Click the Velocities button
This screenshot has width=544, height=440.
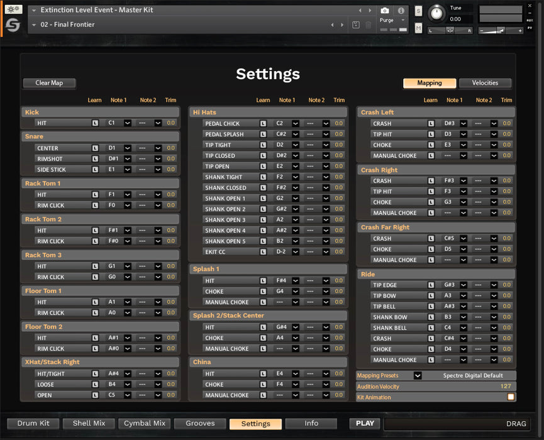point(485,83)
